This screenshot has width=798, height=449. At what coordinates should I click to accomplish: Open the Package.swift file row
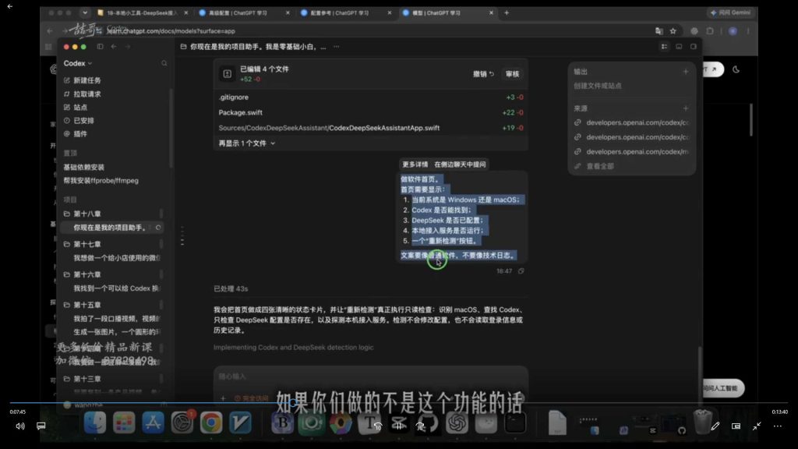(x=370, y=112)
